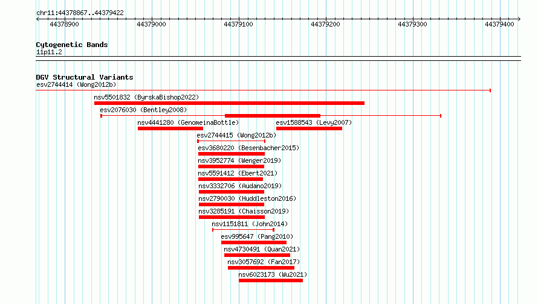538x304 pixels.
Task: Open the nsv5501832 (ByrskaBishop2022) label
Action: (x=146, y=97)
